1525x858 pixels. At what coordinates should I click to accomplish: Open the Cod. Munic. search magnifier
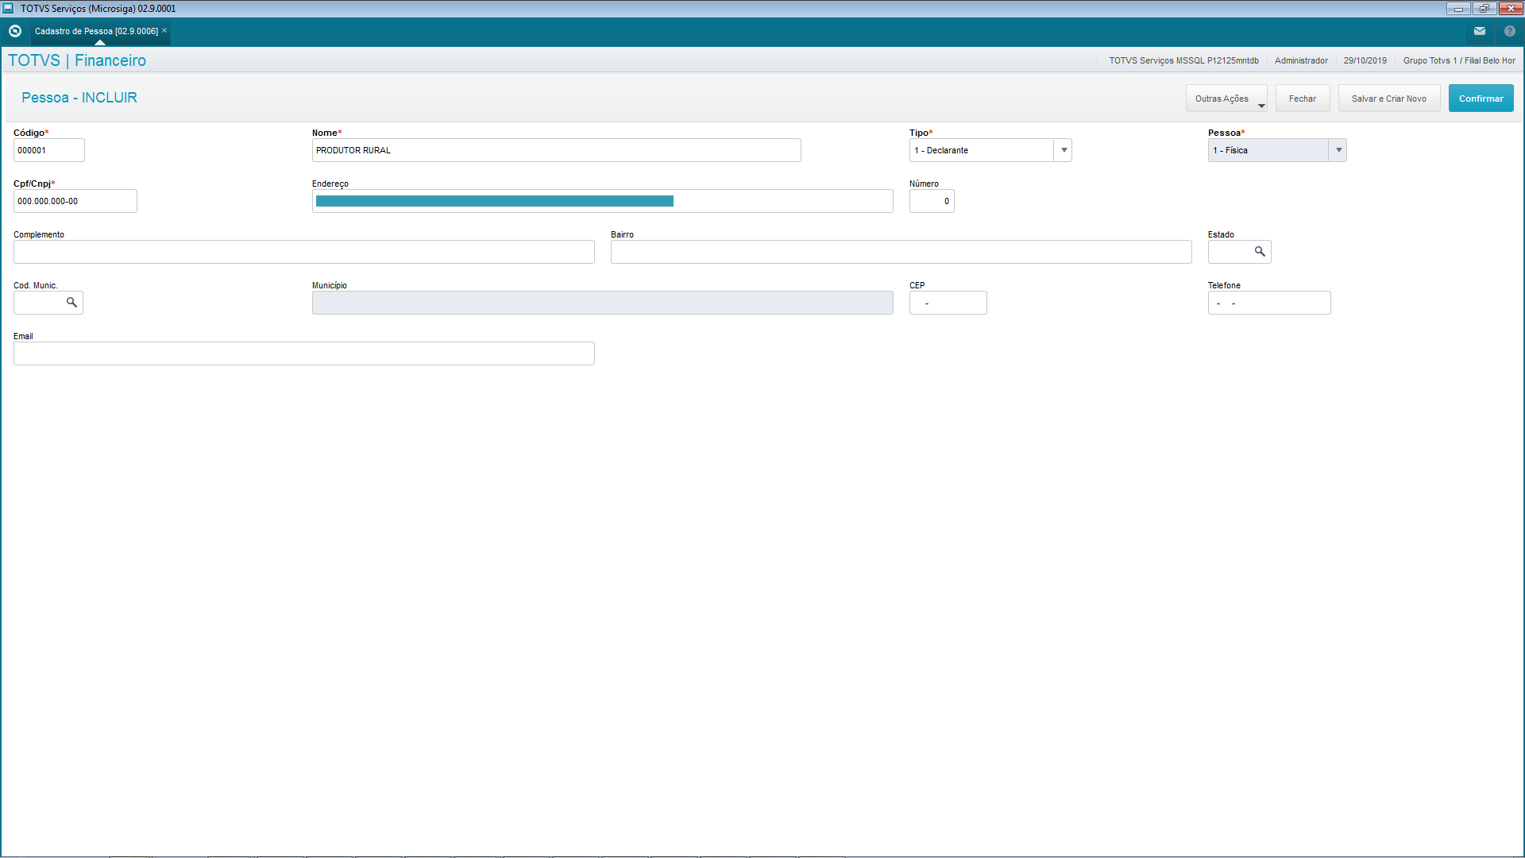tap(71, 303)
